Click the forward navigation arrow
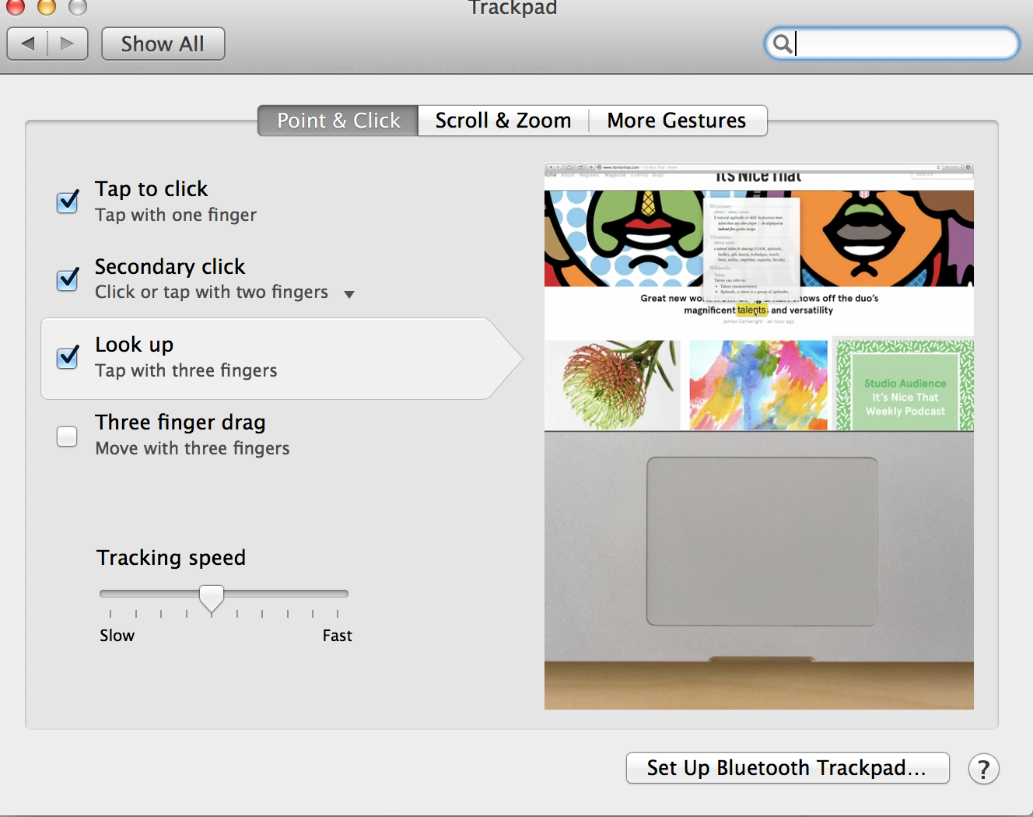 (x=68, y=44)
